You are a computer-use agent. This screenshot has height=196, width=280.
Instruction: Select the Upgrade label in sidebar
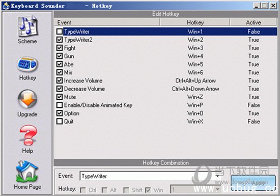click(27, 114)
